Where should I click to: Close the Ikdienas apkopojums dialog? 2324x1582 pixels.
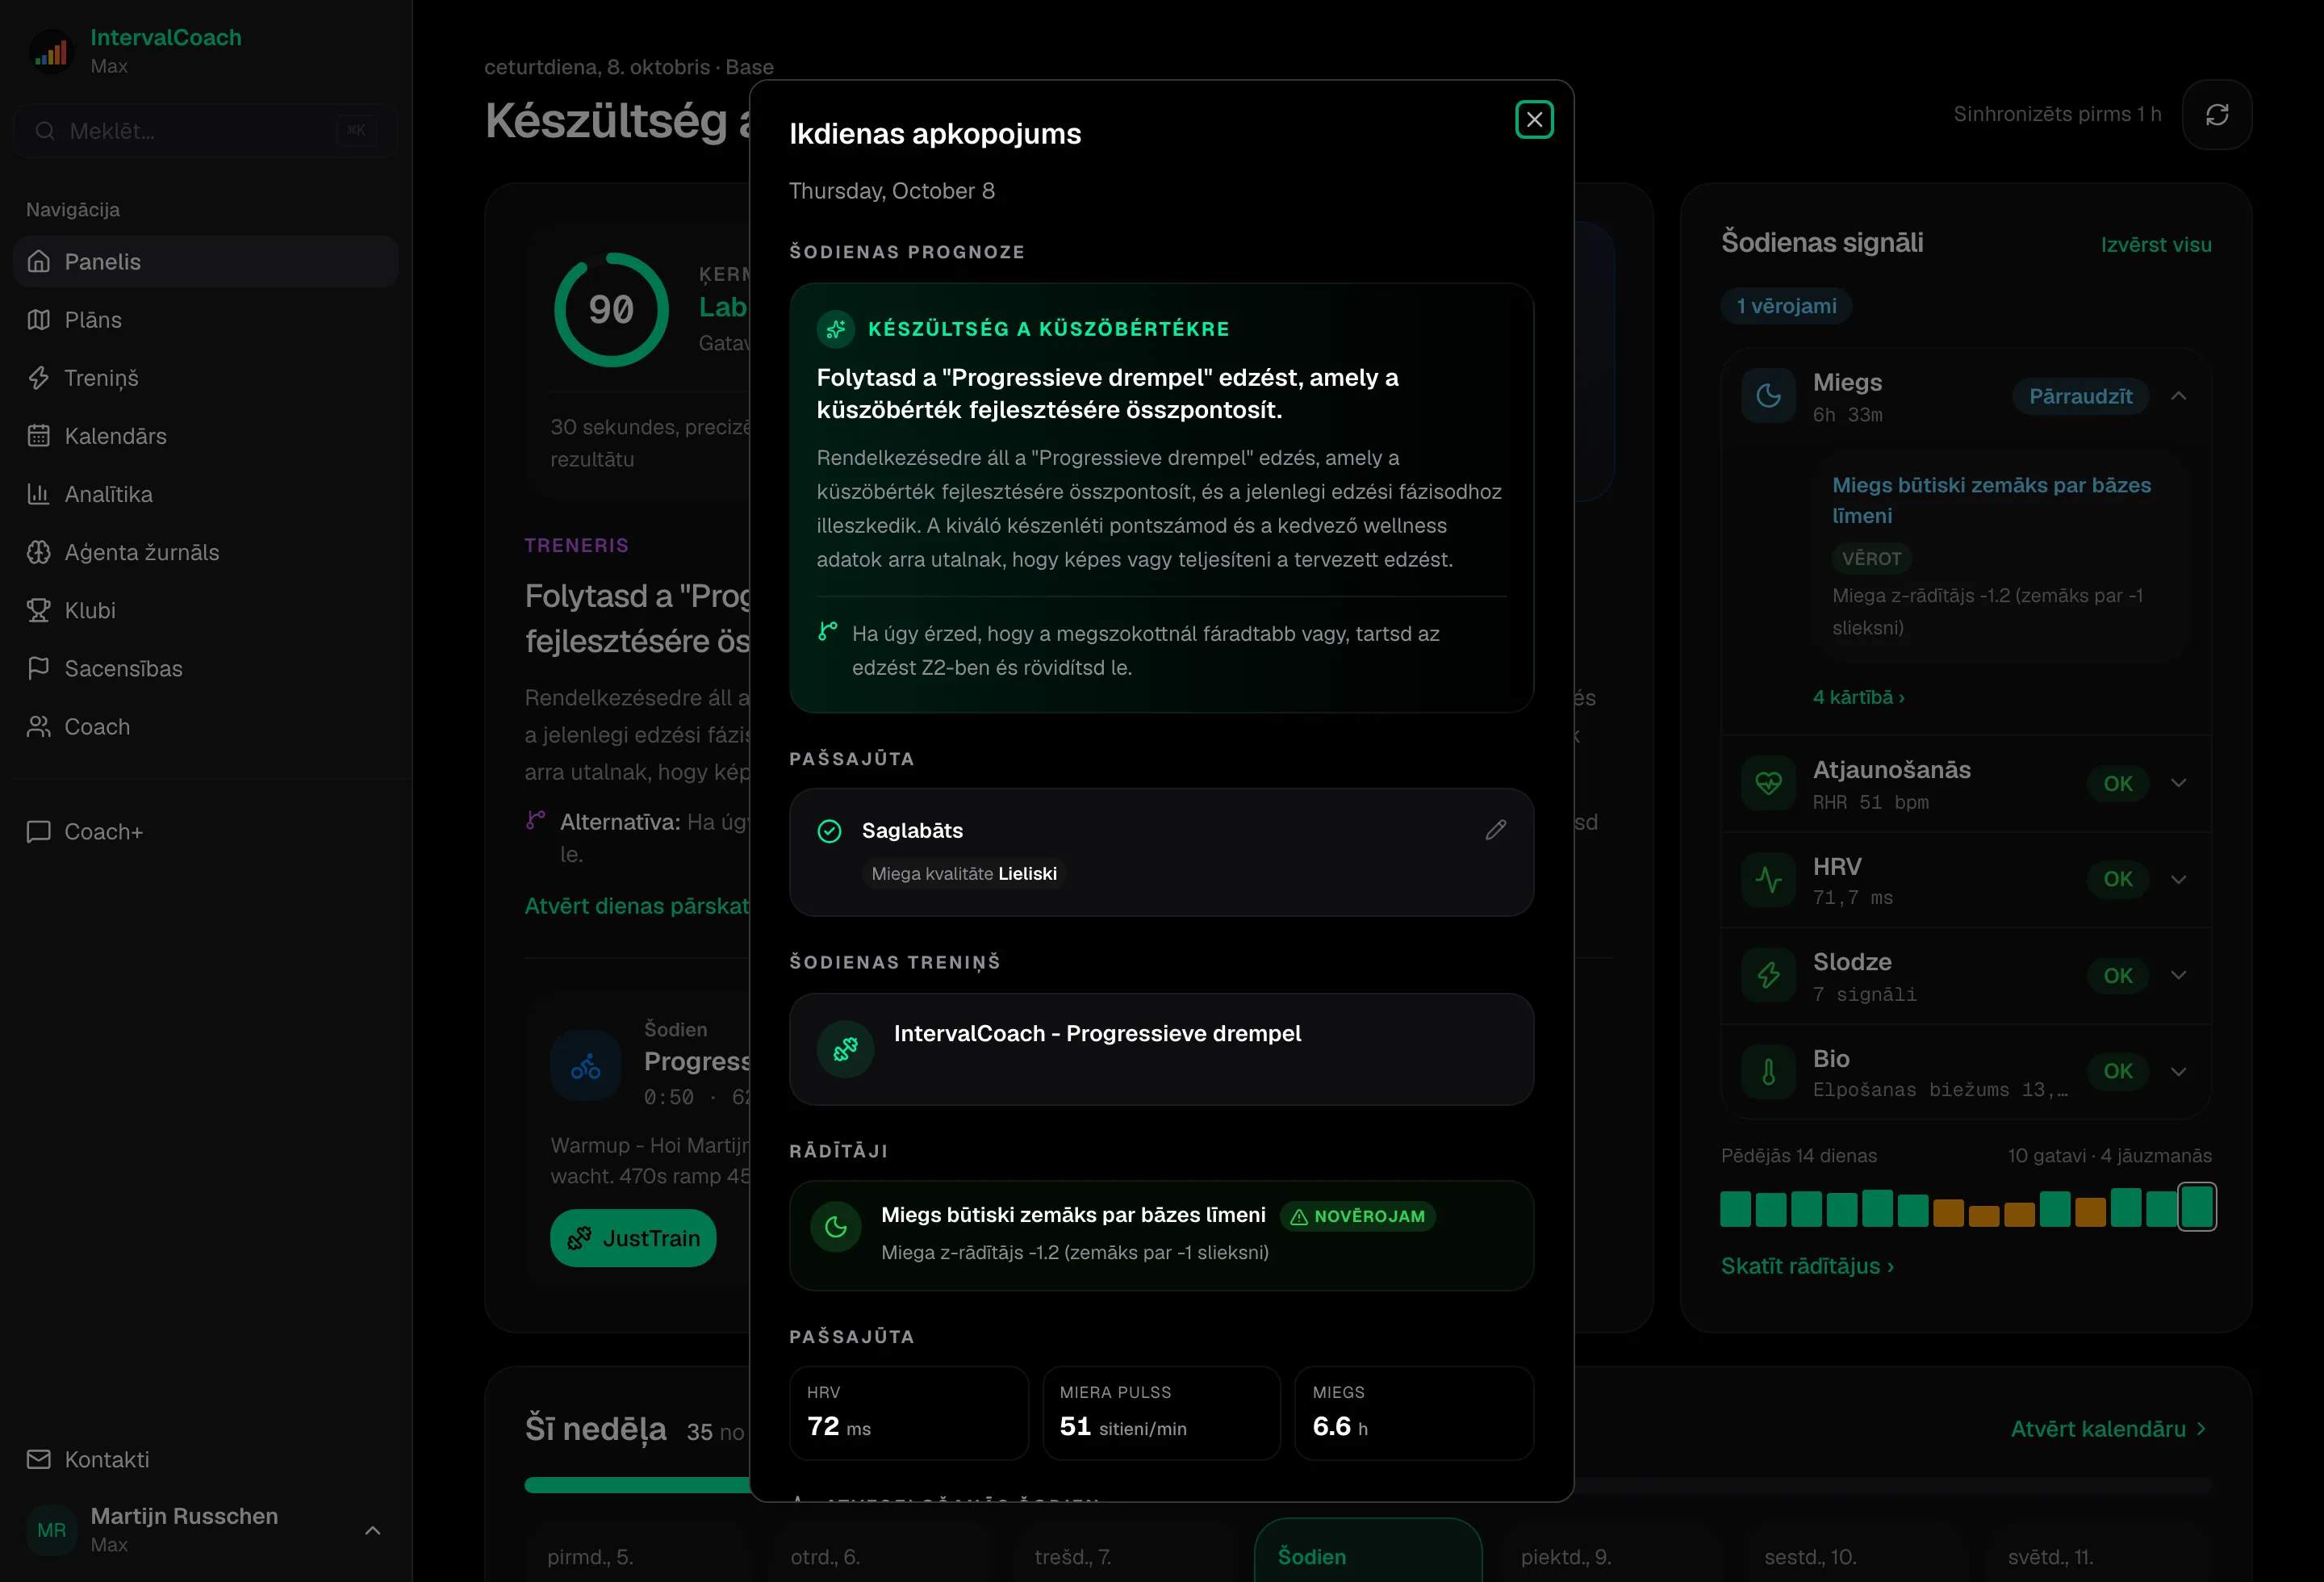[x=1533, y=120]
